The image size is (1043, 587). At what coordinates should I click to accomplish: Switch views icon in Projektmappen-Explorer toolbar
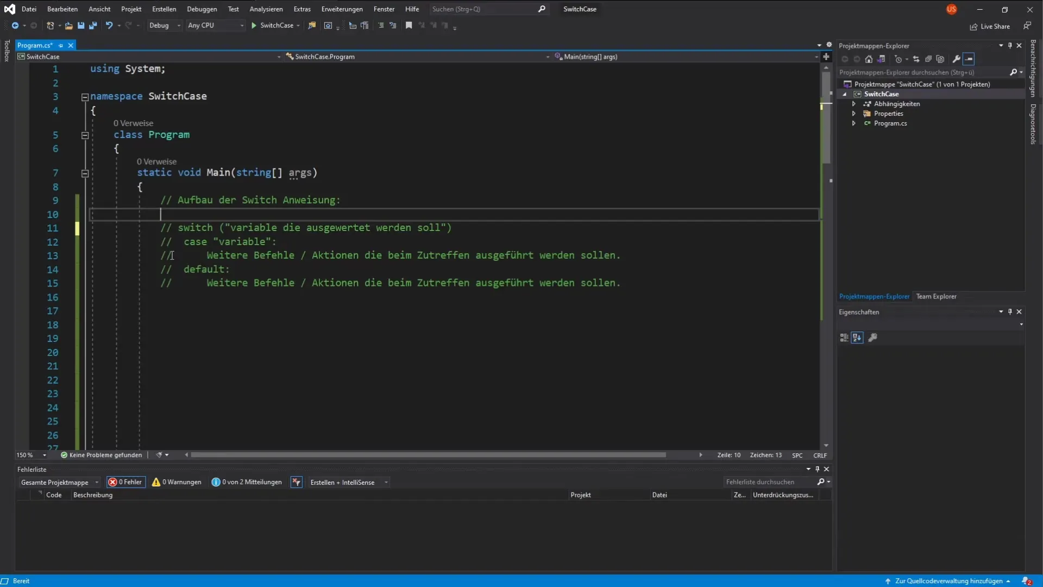click(x=881, y=59)
